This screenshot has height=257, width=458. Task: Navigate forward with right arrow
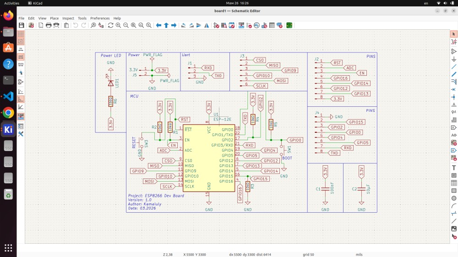point(174,25)
